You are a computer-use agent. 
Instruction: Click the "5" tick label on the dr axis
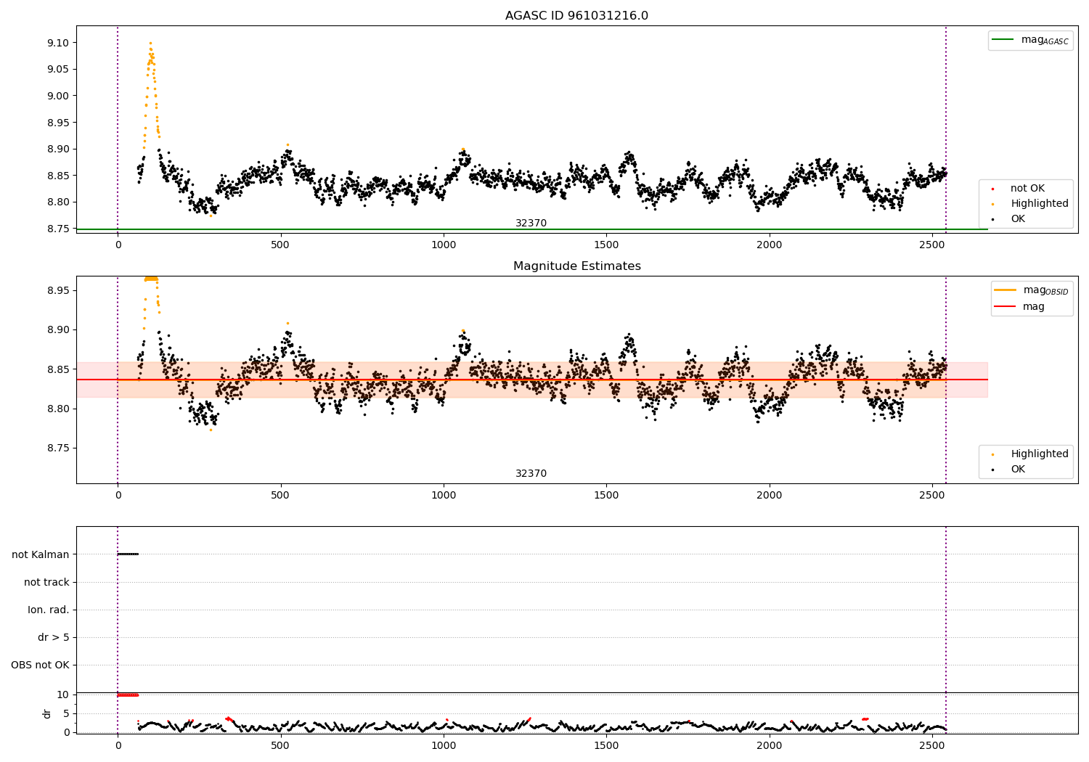pos(66,713)
